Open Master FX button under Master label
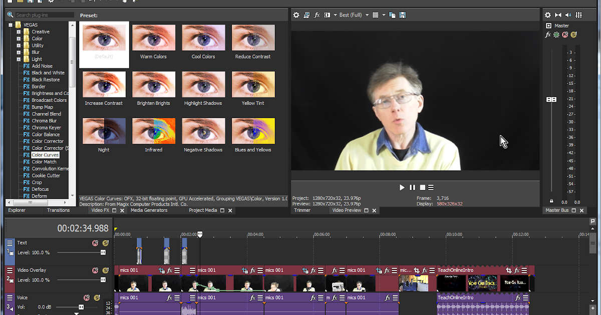 pos(548,34)
